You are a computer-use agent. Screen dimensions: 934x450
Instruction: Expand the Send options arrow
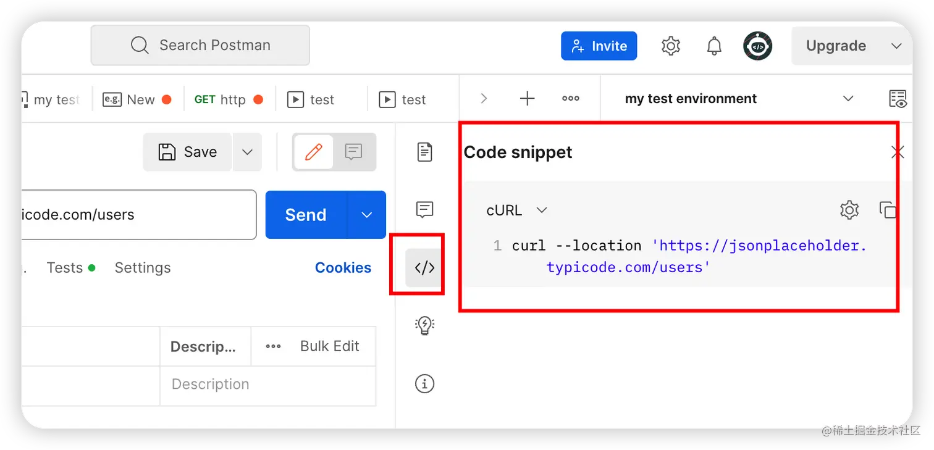click(367, 215)
